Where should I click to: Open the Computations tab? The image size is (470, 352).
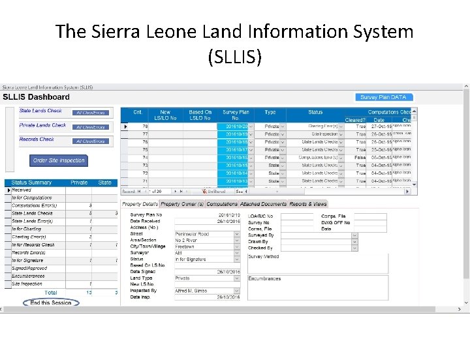(x=222, y=204)
